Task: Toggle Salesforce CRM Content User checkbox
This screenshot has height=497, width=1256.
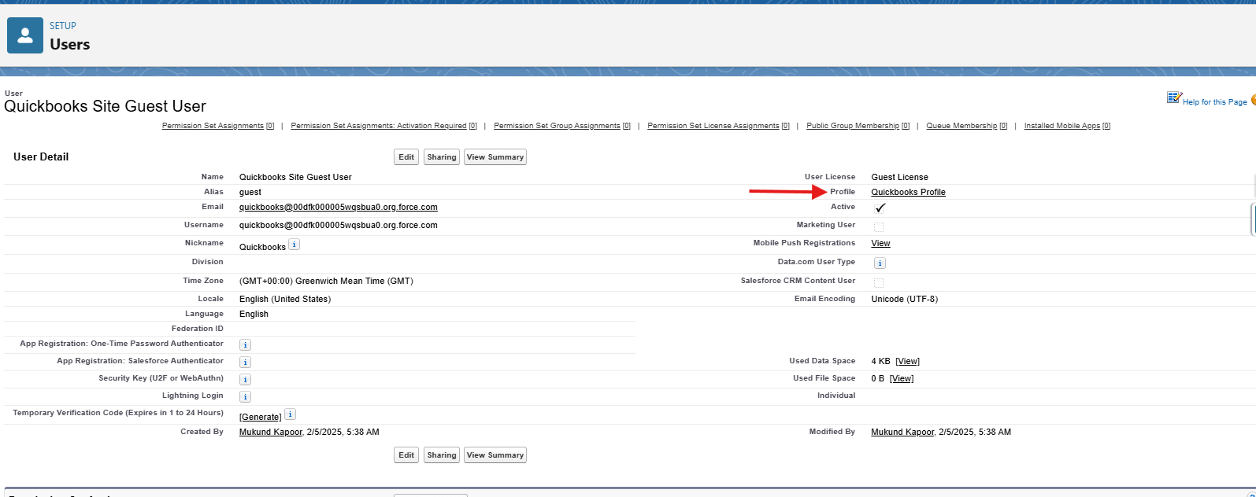Action: pyautogui.click(x=879, y=283)
